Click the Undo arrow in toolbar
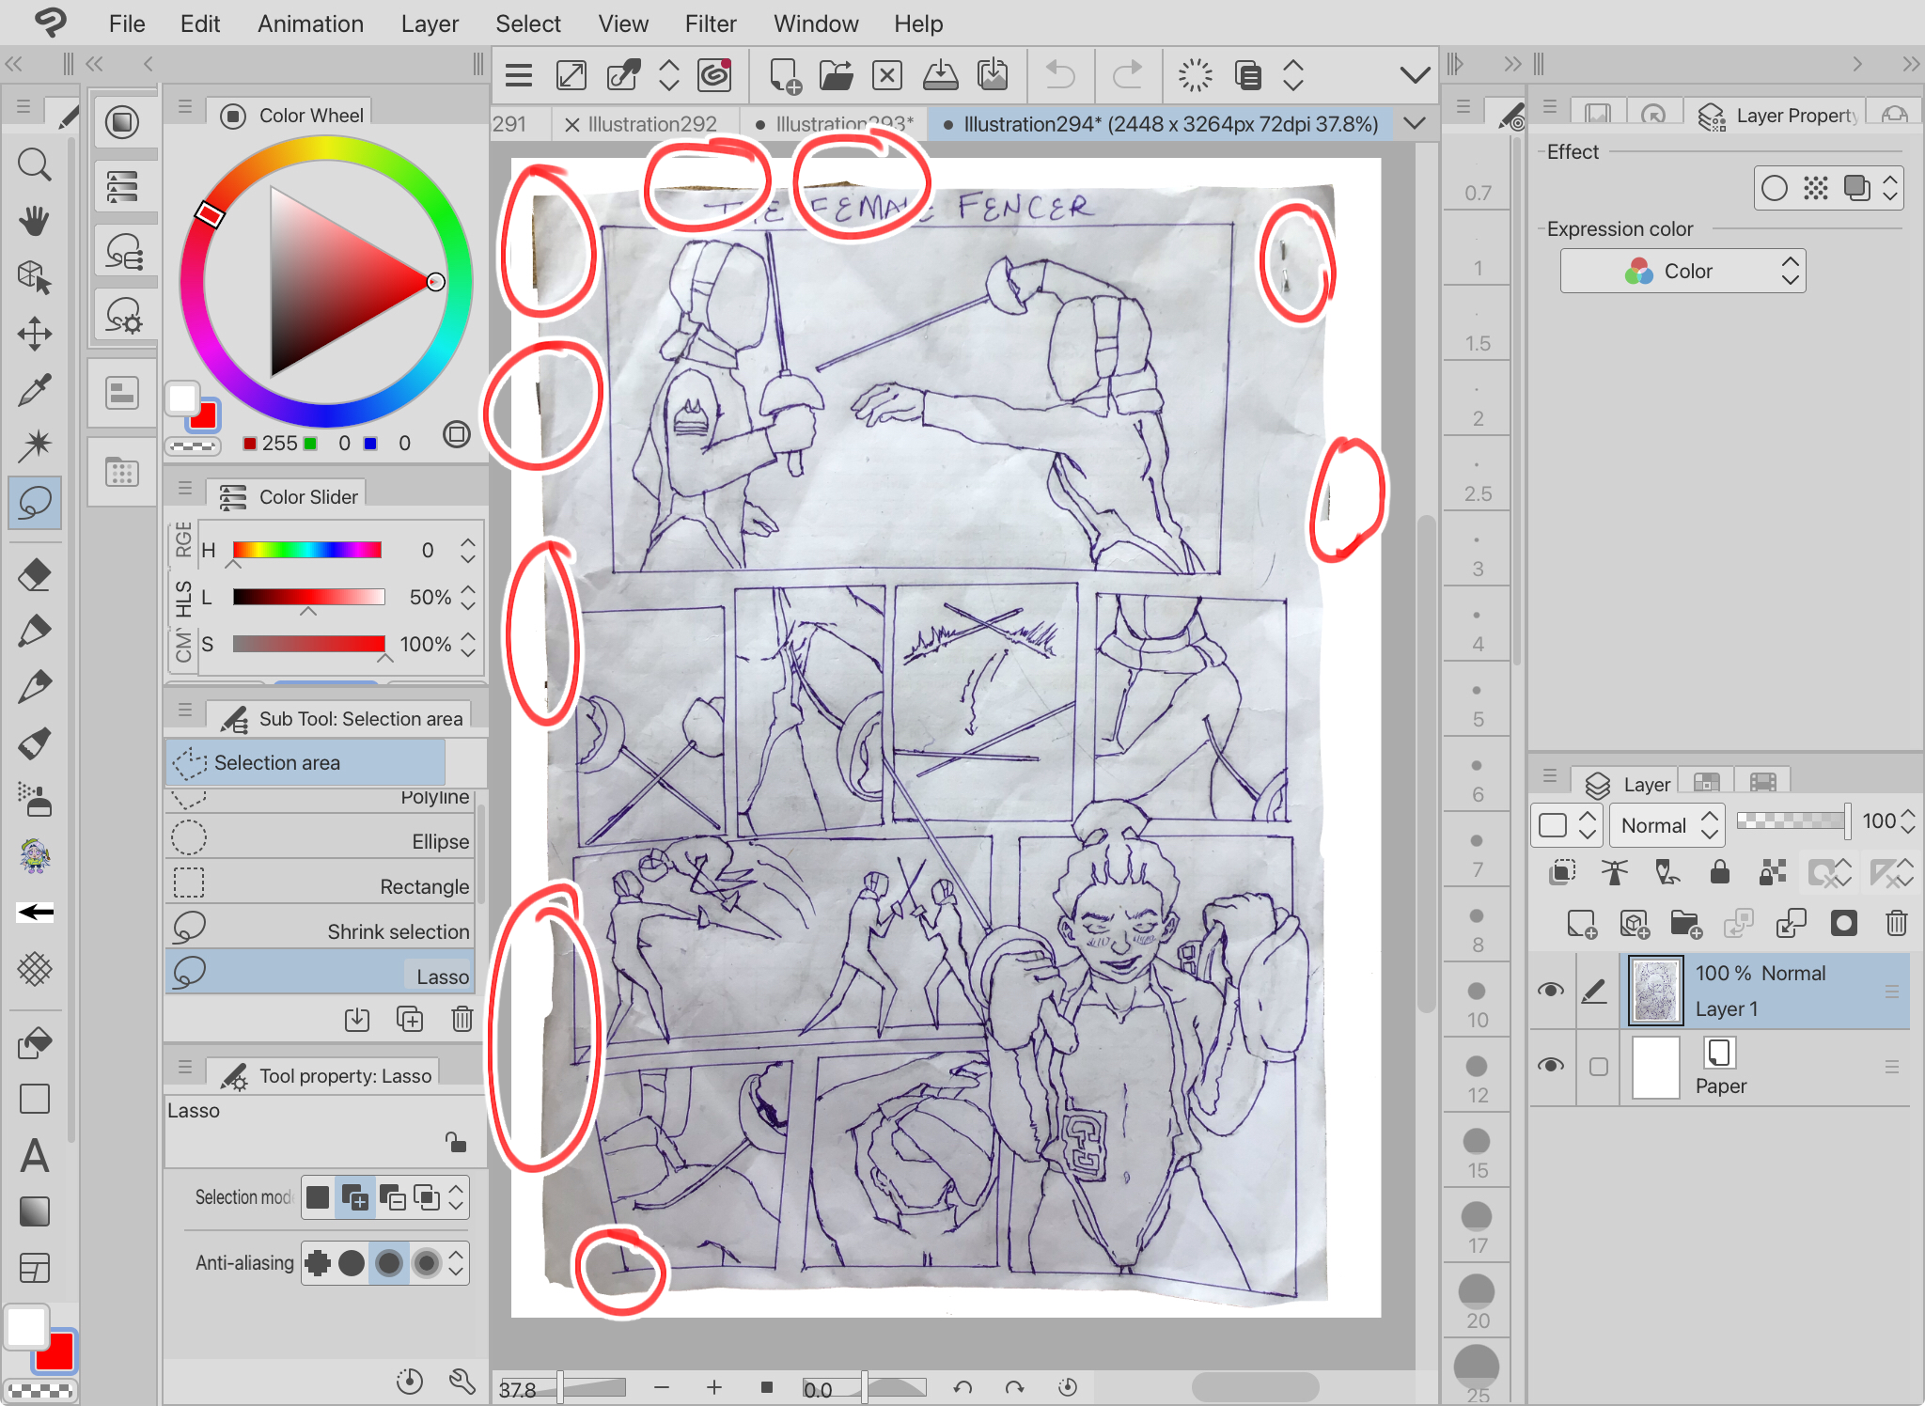Image resolution: width=1925 pixels, height=1406 pixels. (1060, 75)
